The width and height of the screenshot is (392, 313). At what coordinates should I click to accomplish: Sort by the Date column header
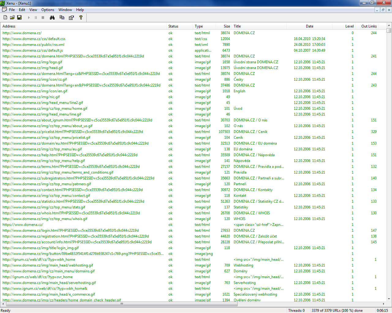click(x=310, y=26)
